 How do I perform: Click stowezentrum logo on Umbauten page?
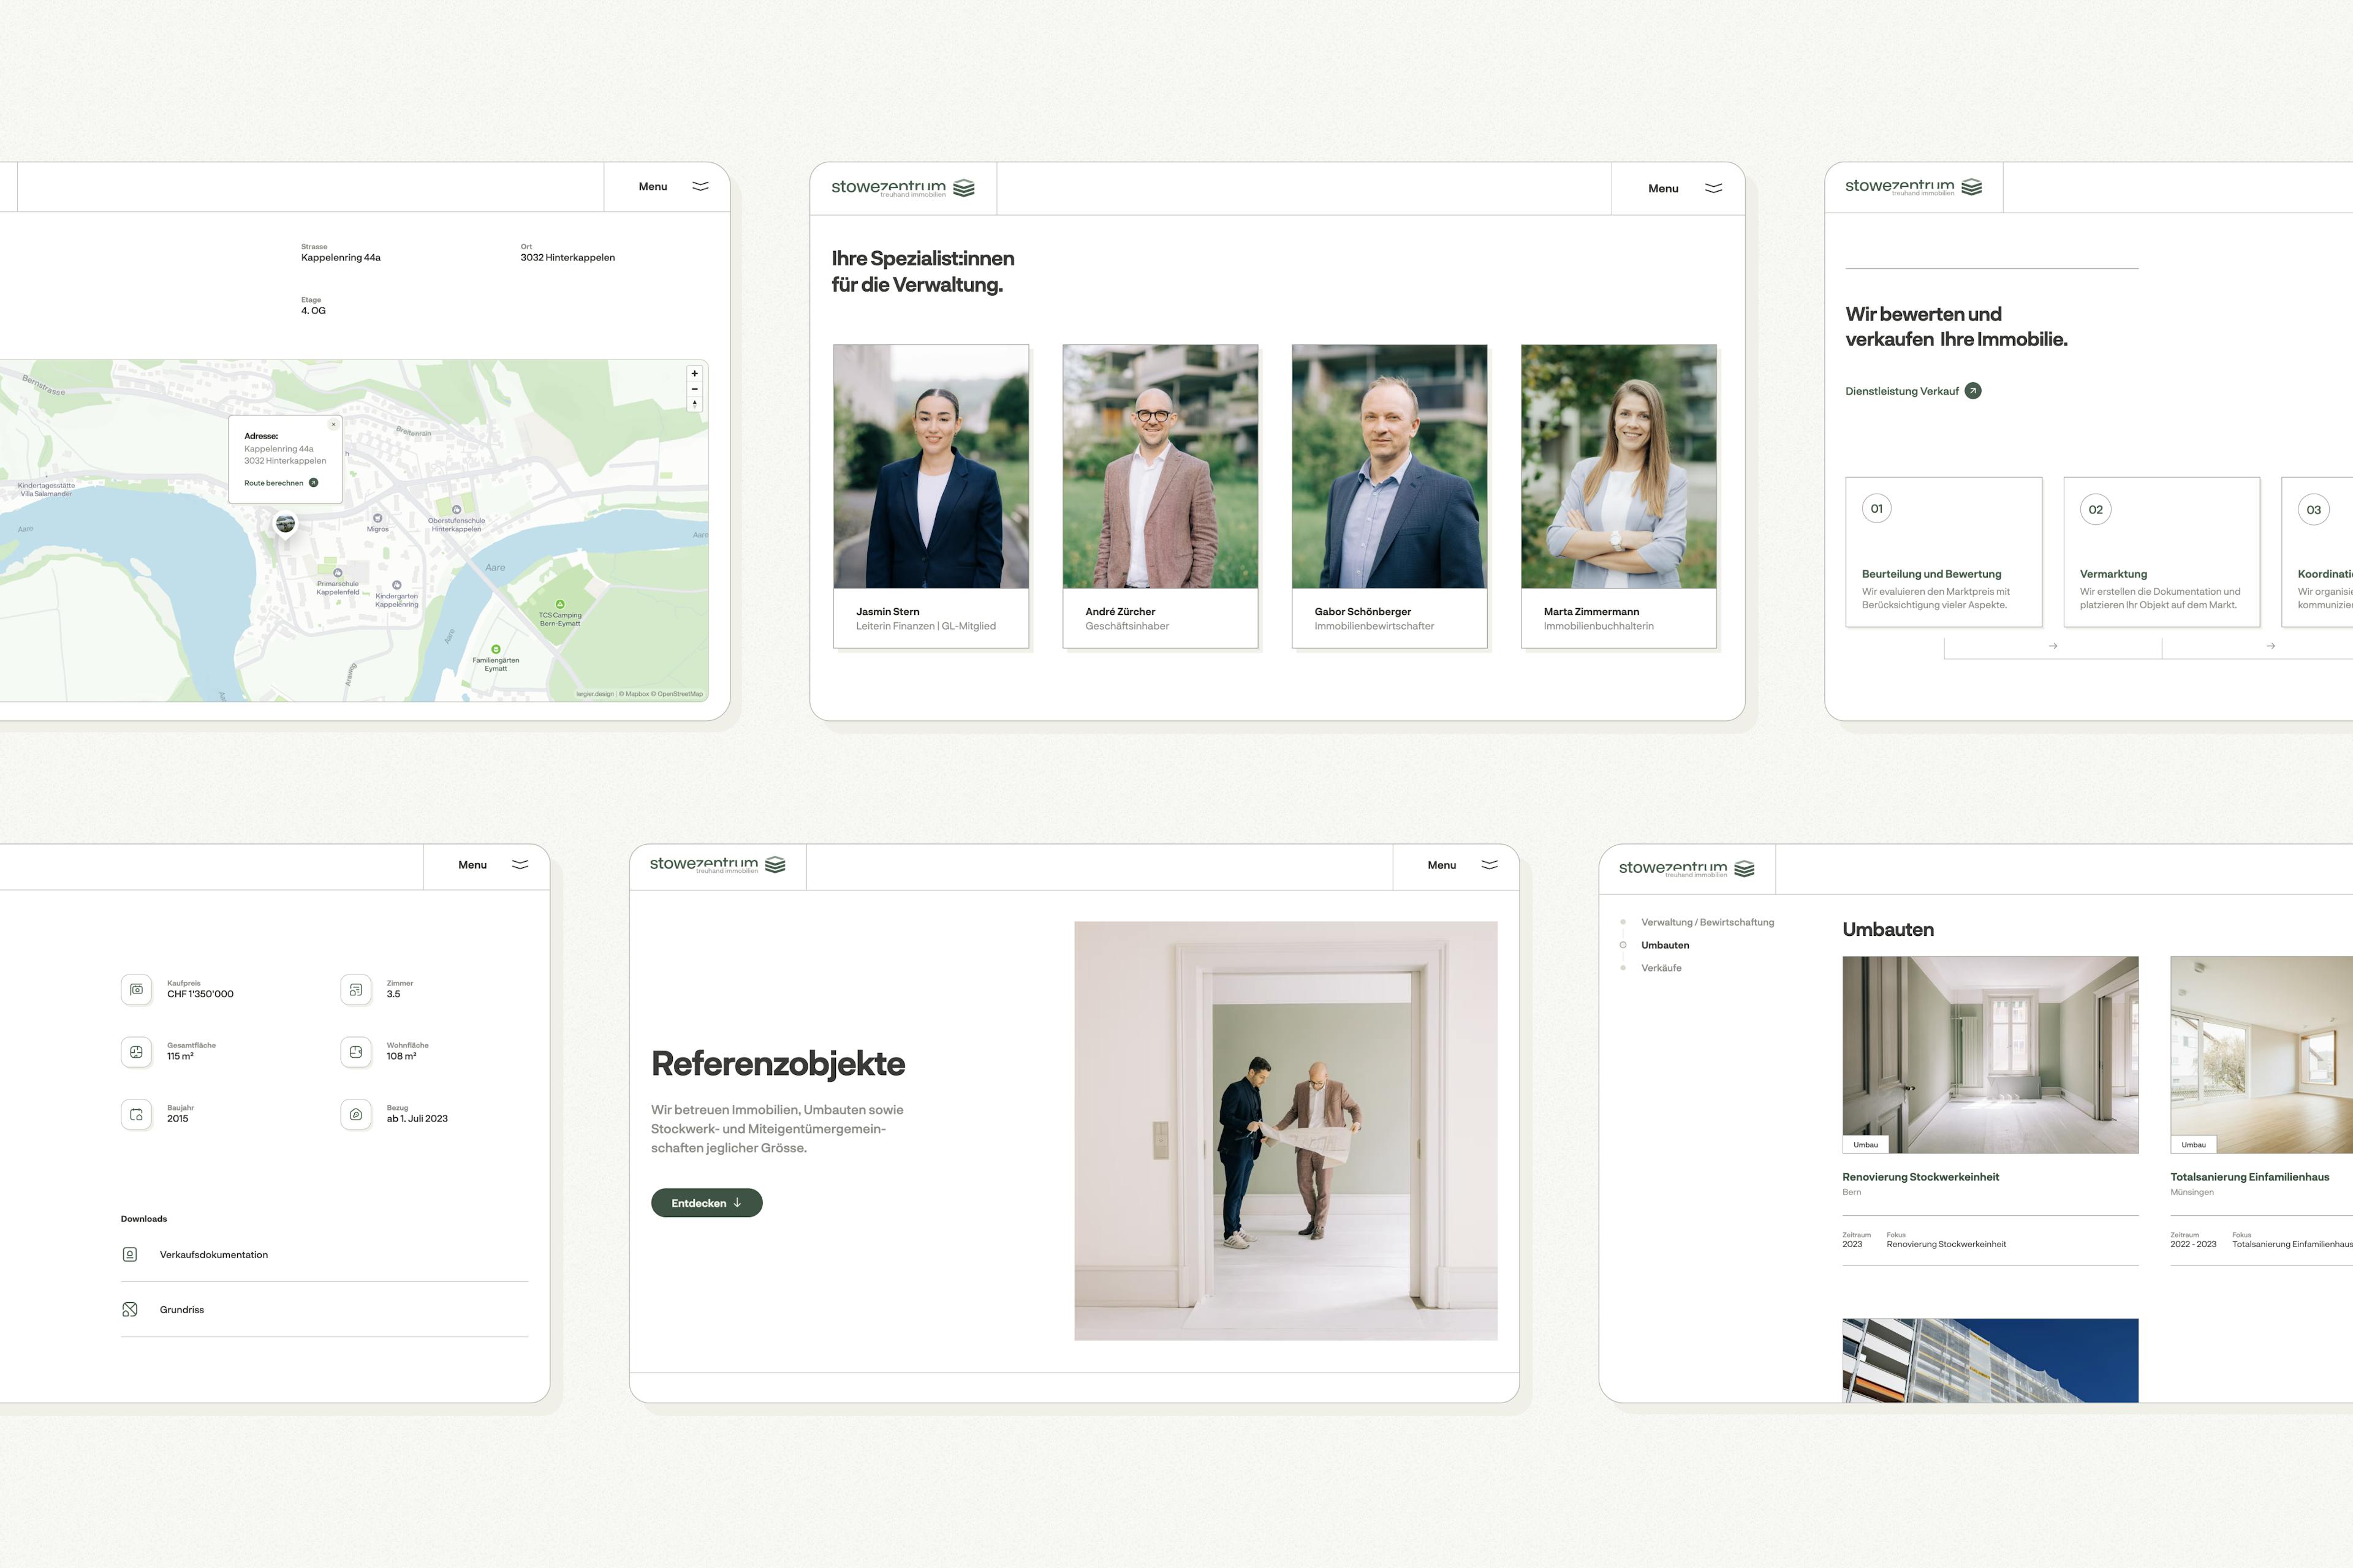tap(1687, 869)
